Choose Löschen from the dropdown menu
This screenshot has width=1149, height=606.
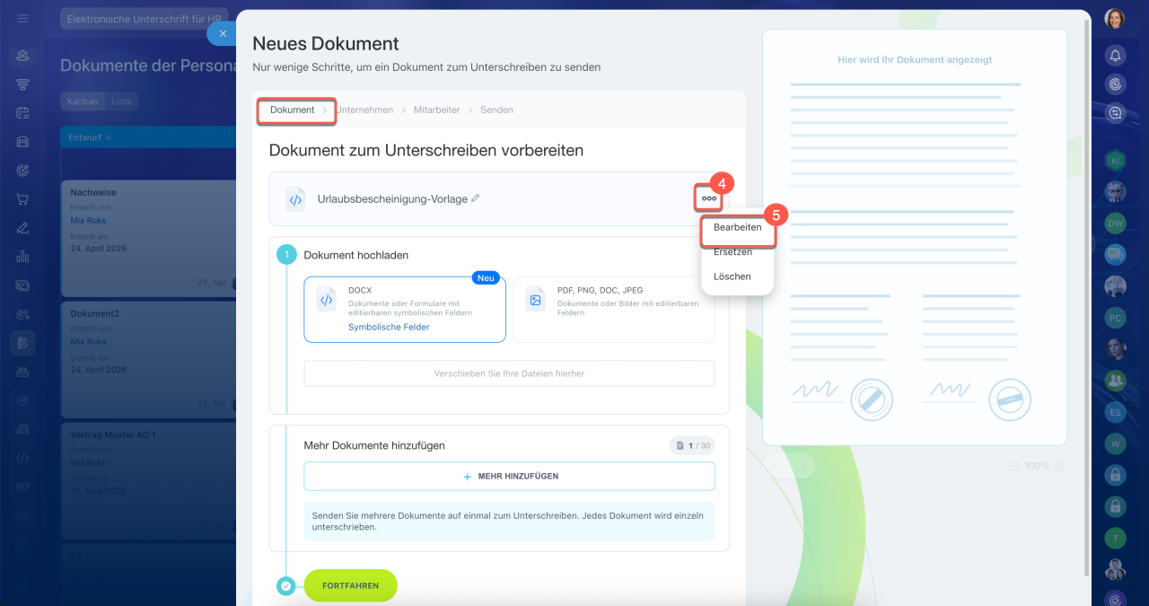pyautogui.click(x=732, y=277)
